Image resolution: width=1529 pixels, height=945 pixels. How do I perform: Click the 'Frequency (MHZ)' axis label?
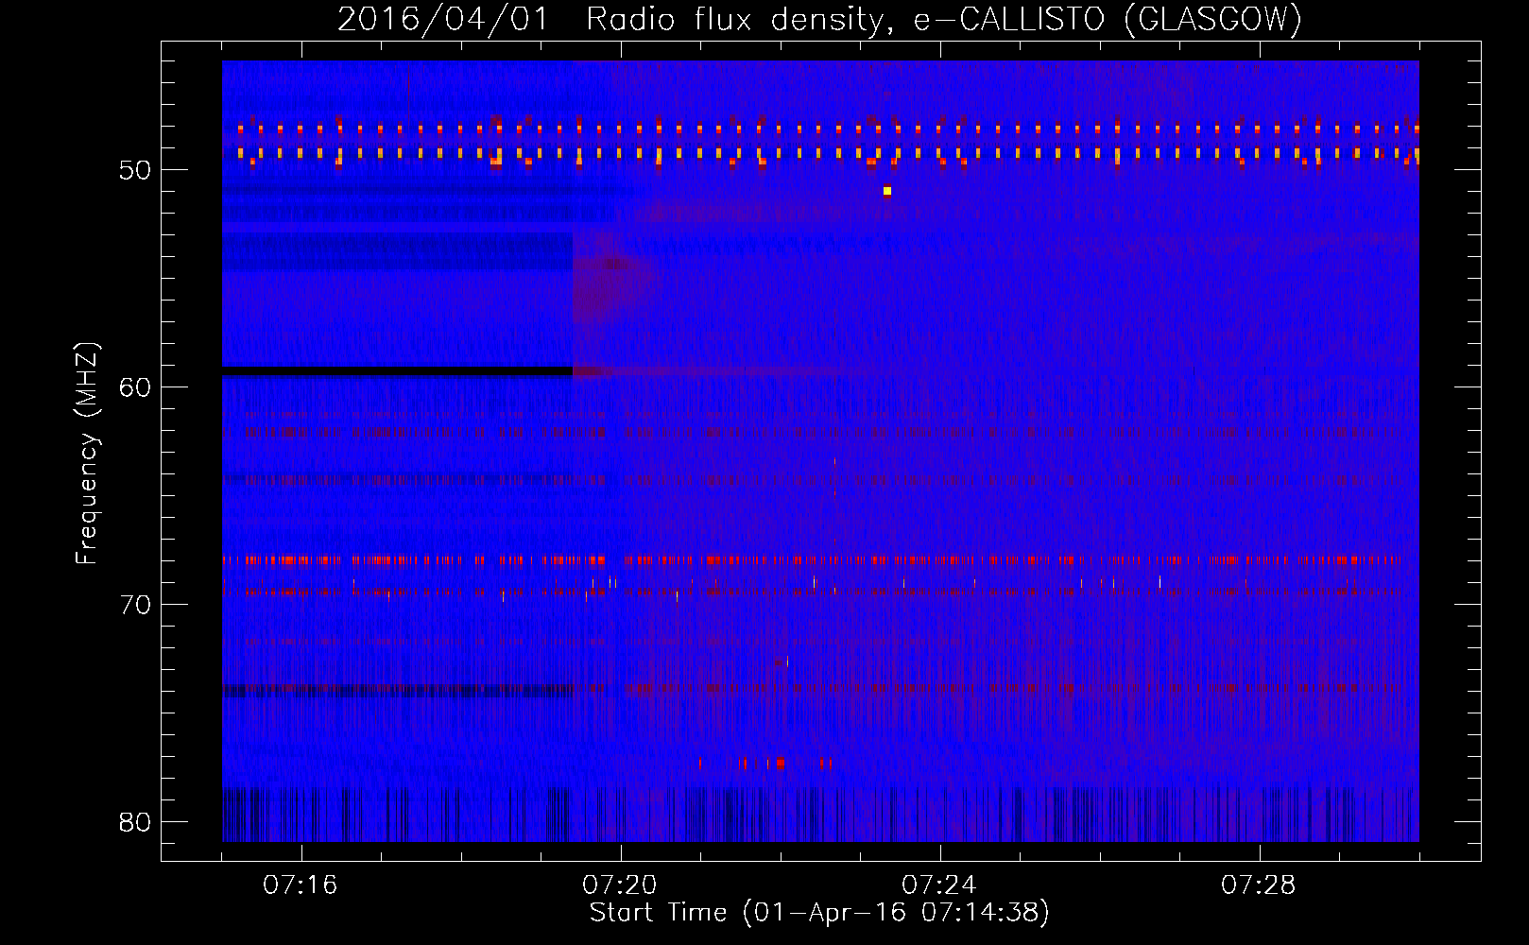click(87, 454)
